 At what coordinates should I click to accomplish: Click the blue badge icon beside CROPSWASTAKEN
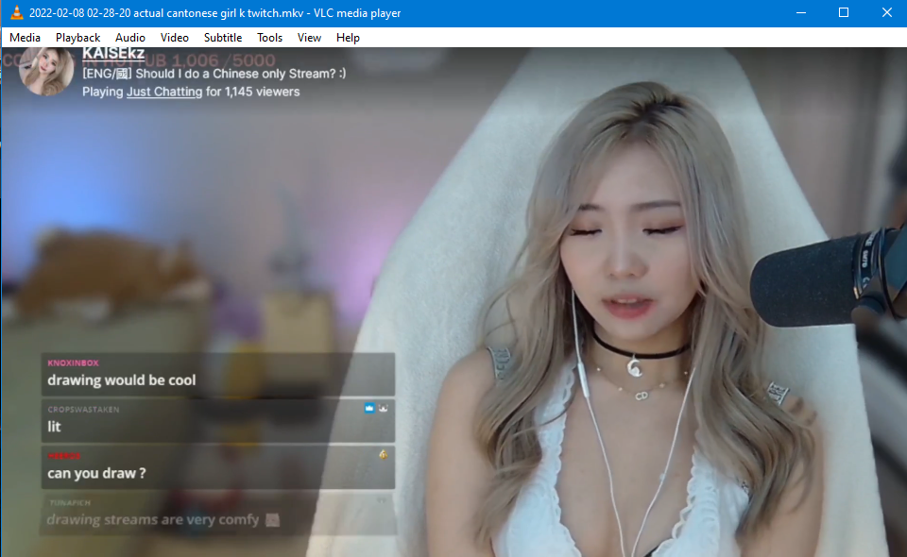click(x=369, y=409)
